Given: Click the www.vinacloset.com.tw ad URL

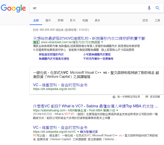Looking at the screenshot, I should pos(71,42).
